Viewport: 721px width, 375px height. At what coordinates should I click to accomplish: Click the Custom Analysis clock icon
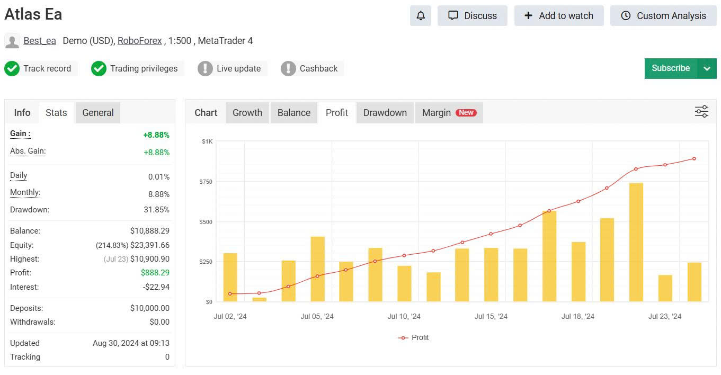coord(626,16)
